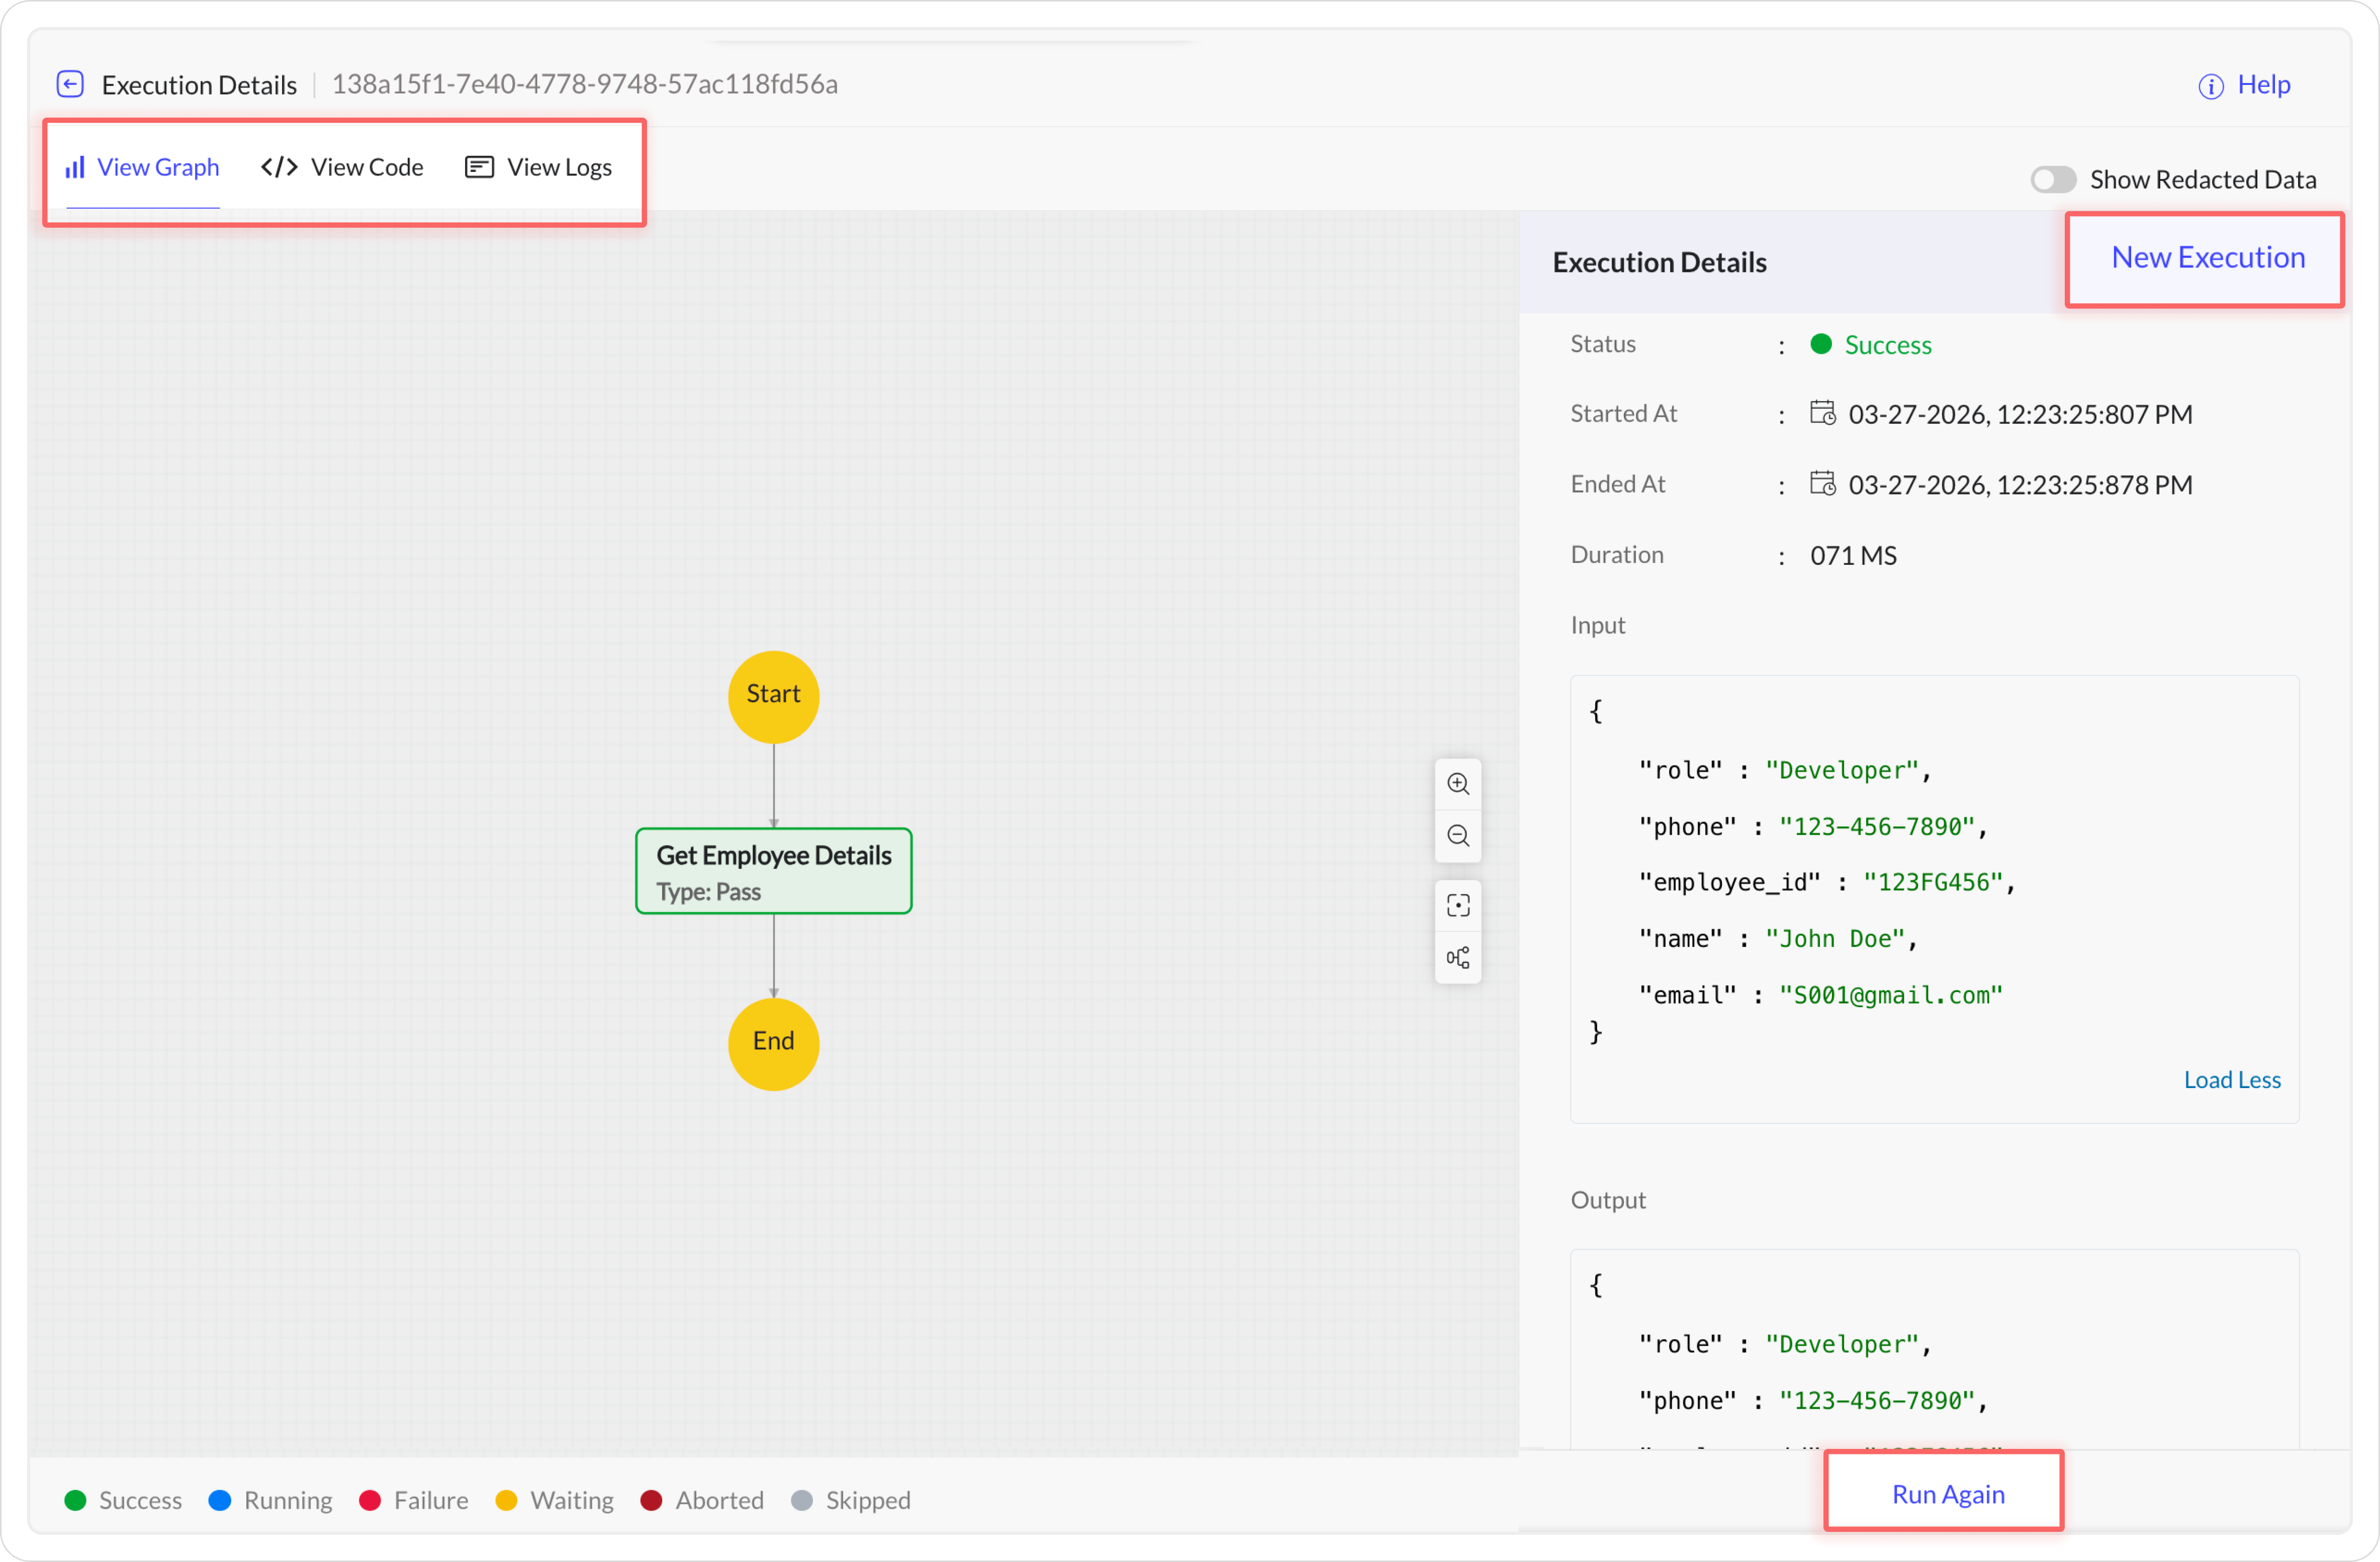The height and width of the screenshot is (1562, 2380).
Task: Select the View Graph tab
Action: click(x=143, y=167)
